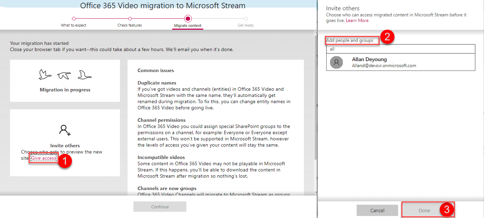Select the filled 'Migrate content' step circle
This screenshot has height=218, width=484.
click(188, 19)
